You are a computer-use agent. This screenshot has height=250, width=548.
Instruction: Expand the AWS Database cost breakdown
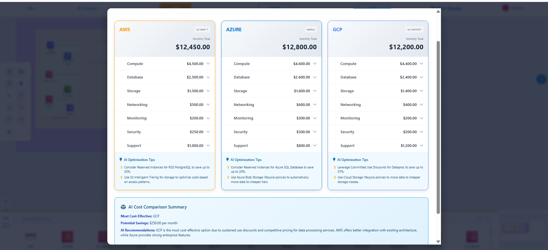[208, 77]
